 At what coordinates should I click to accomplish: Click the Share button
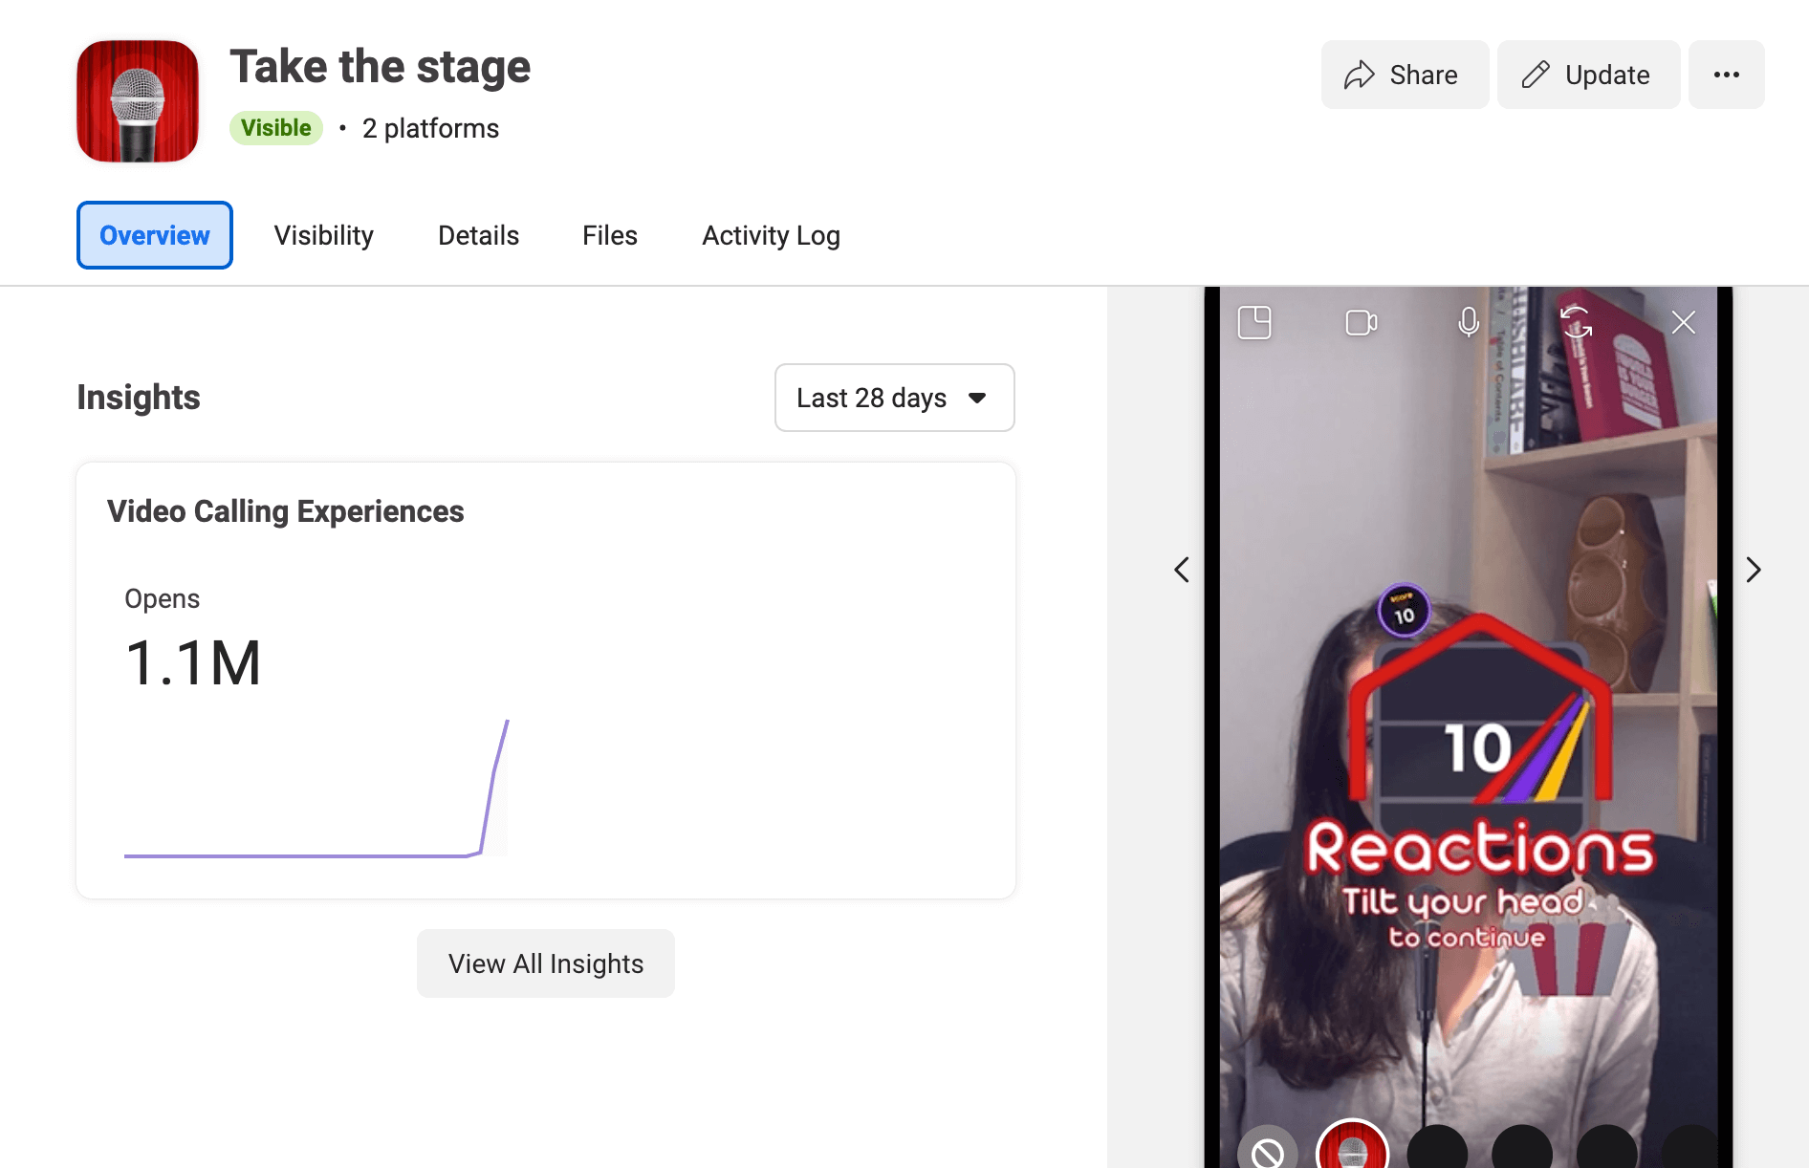point(1404,75)
